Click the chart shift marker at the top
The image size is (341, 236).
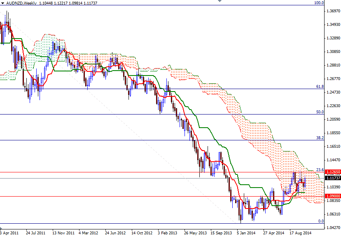coord(220,1)
